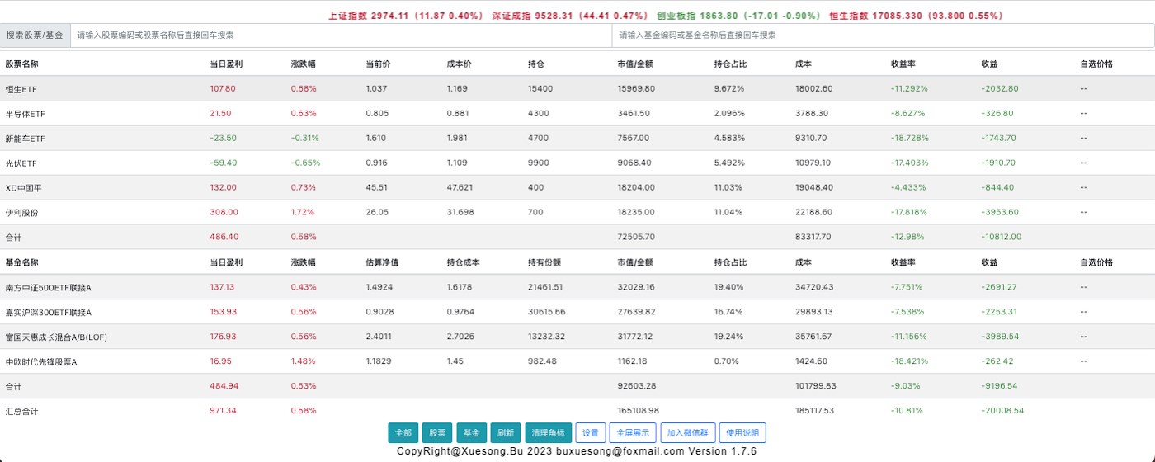Click the 汇总合计 total row label

[21, 411]
